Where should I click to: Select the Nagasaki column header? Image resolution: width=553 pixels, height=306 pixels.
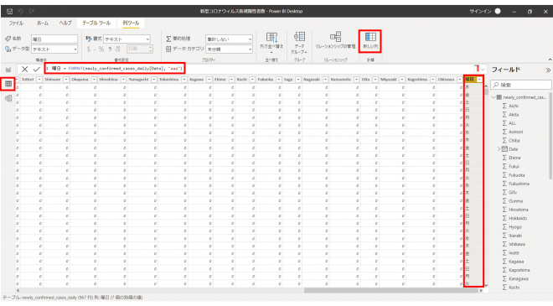click(x=312, y=80)
